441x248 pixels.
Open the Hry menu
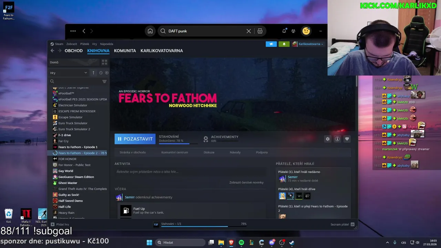point(94,44)
